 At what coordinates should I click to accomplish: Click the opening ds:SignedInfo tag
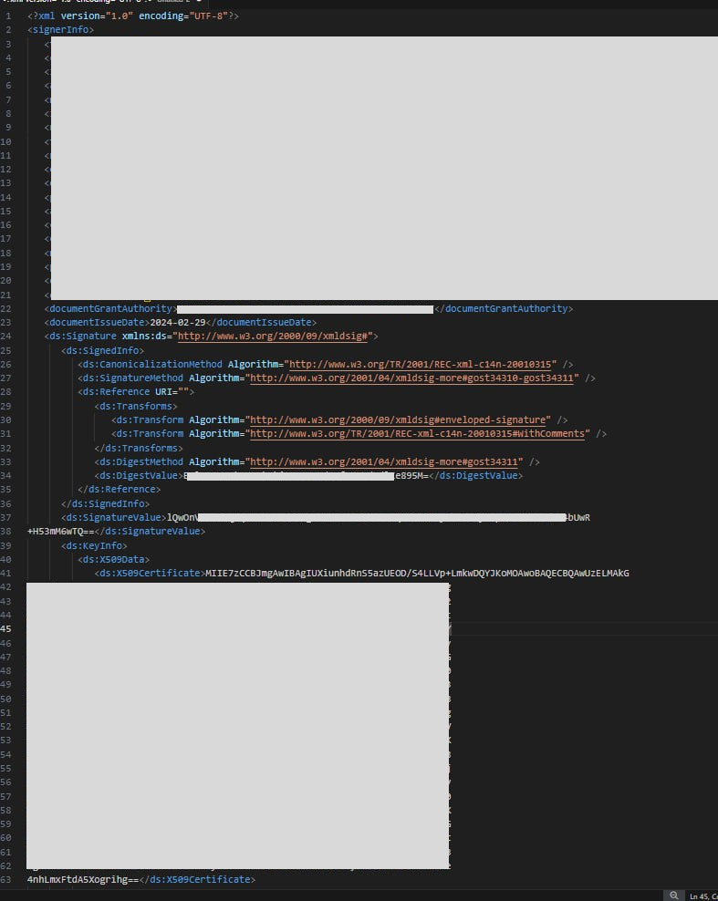[102, 350]
